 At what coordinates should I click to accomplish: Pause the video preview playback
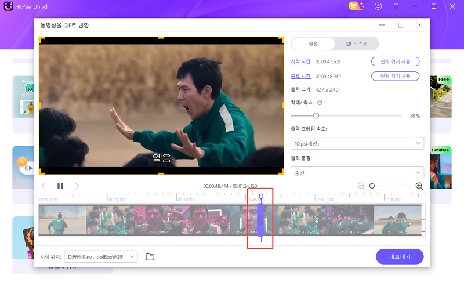tap(60, 186)
